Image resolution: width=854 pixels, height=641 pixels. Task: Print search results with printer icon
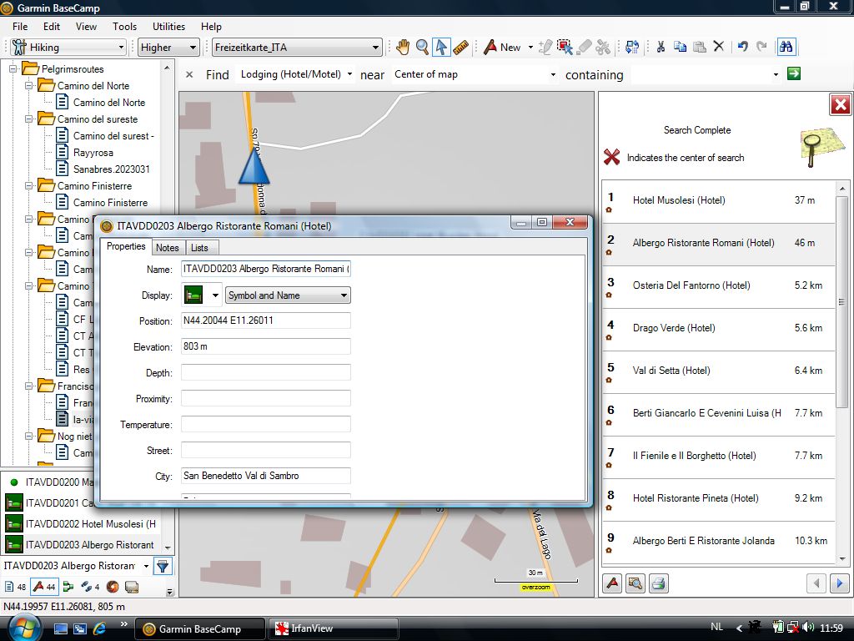[658, 583]
